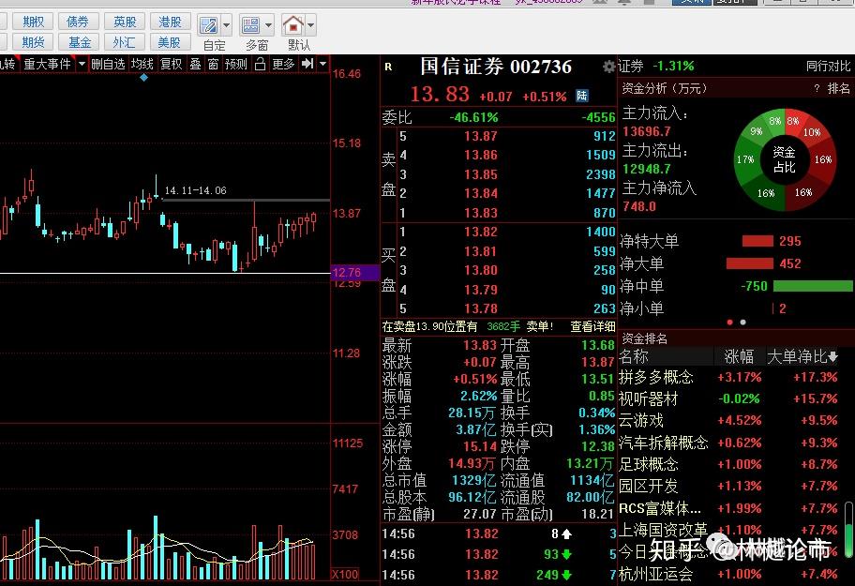Click the jump-to-end arrow icon

click(x=307, y=64)
